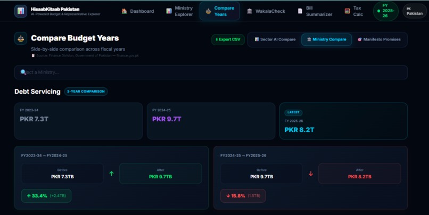Switch to Sector AI Compare tab
Image resolution: width=429 pixels, height=215 pixels.
(275, 39)
